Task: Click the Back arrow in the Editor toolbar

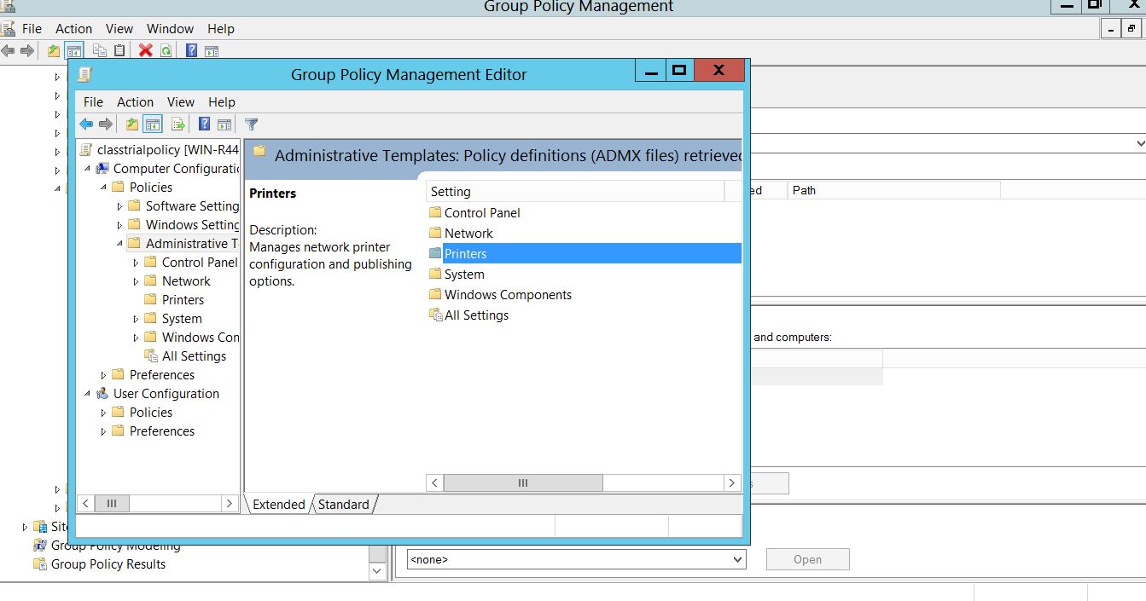Action: [86, 124]
